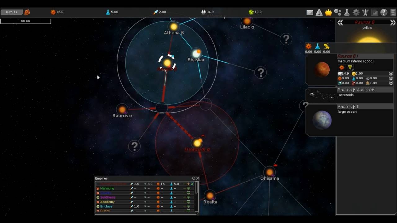Image resolution: width=397 pixels, height=223 pixels.
Task: Select the Rauros β II title
Action: pyautogui.click(x=349, y=107)
